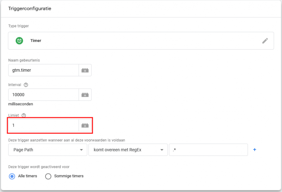The height and width of the screenshot is (192, 282).
Task: Add a condition with the blue plus icon
Action: [255, 149]
